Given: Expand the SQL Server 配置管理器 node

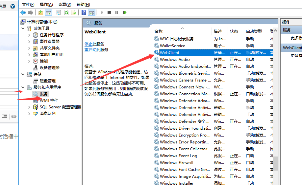Looking at the screenshot, I should click(x=29, y=107).
